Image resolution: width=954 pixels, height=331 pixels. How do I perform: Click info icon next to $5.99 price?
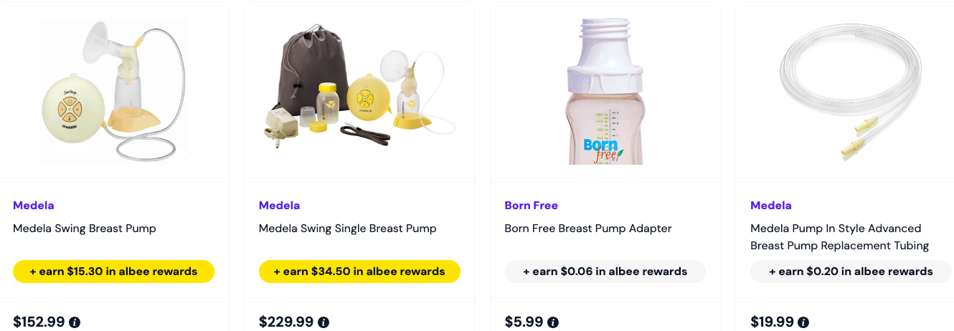click(x=553, y=322)
